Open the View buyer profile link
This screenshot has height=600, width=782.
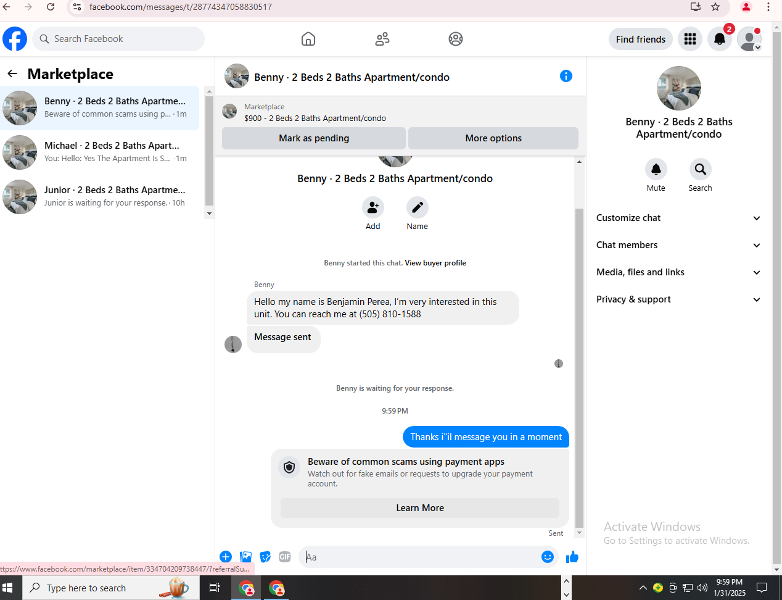[x=435, y=263]
